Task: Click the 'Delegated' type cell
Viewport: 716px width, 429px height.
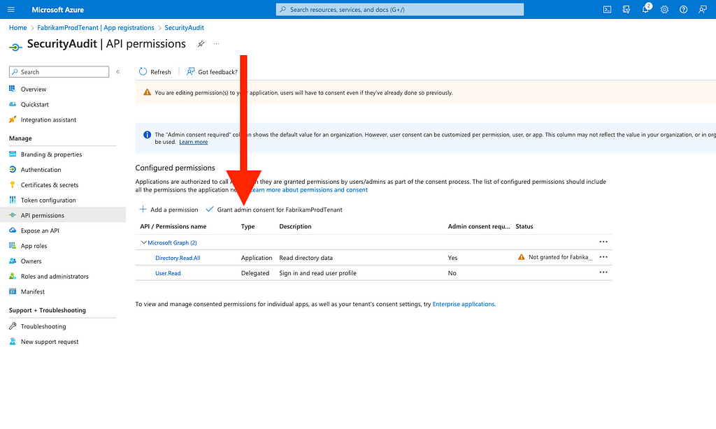Action: (x=255, y=273)
